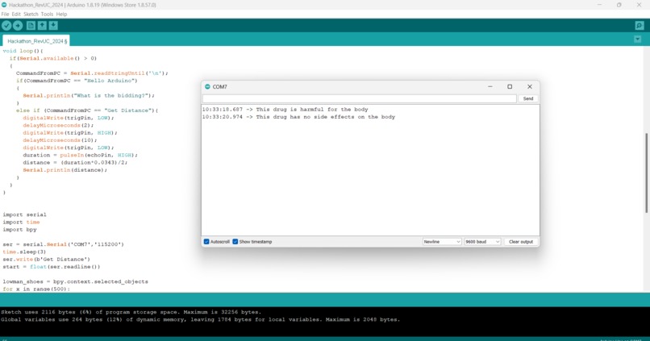
Task: Click the lowman_shoes assignment line
Action: (76, 282)
